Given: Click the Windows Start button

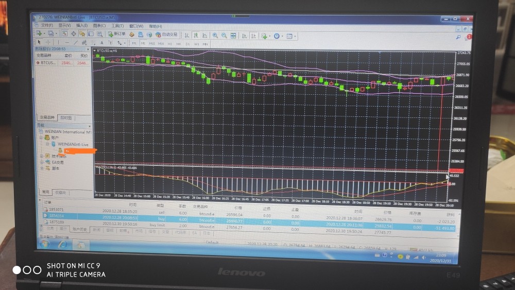Looking at the screenshot, I should (44, 243).
